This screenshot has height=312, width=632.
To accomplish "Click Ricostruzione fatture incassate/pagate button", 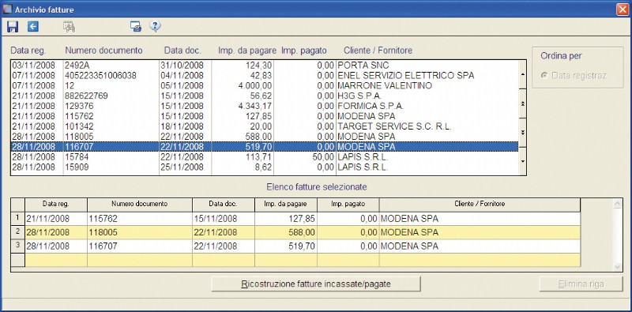I will 316,284.
